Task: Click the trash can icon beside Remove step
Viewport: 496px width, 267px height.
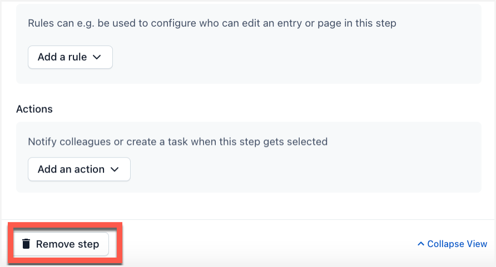Action: [26, 244]
